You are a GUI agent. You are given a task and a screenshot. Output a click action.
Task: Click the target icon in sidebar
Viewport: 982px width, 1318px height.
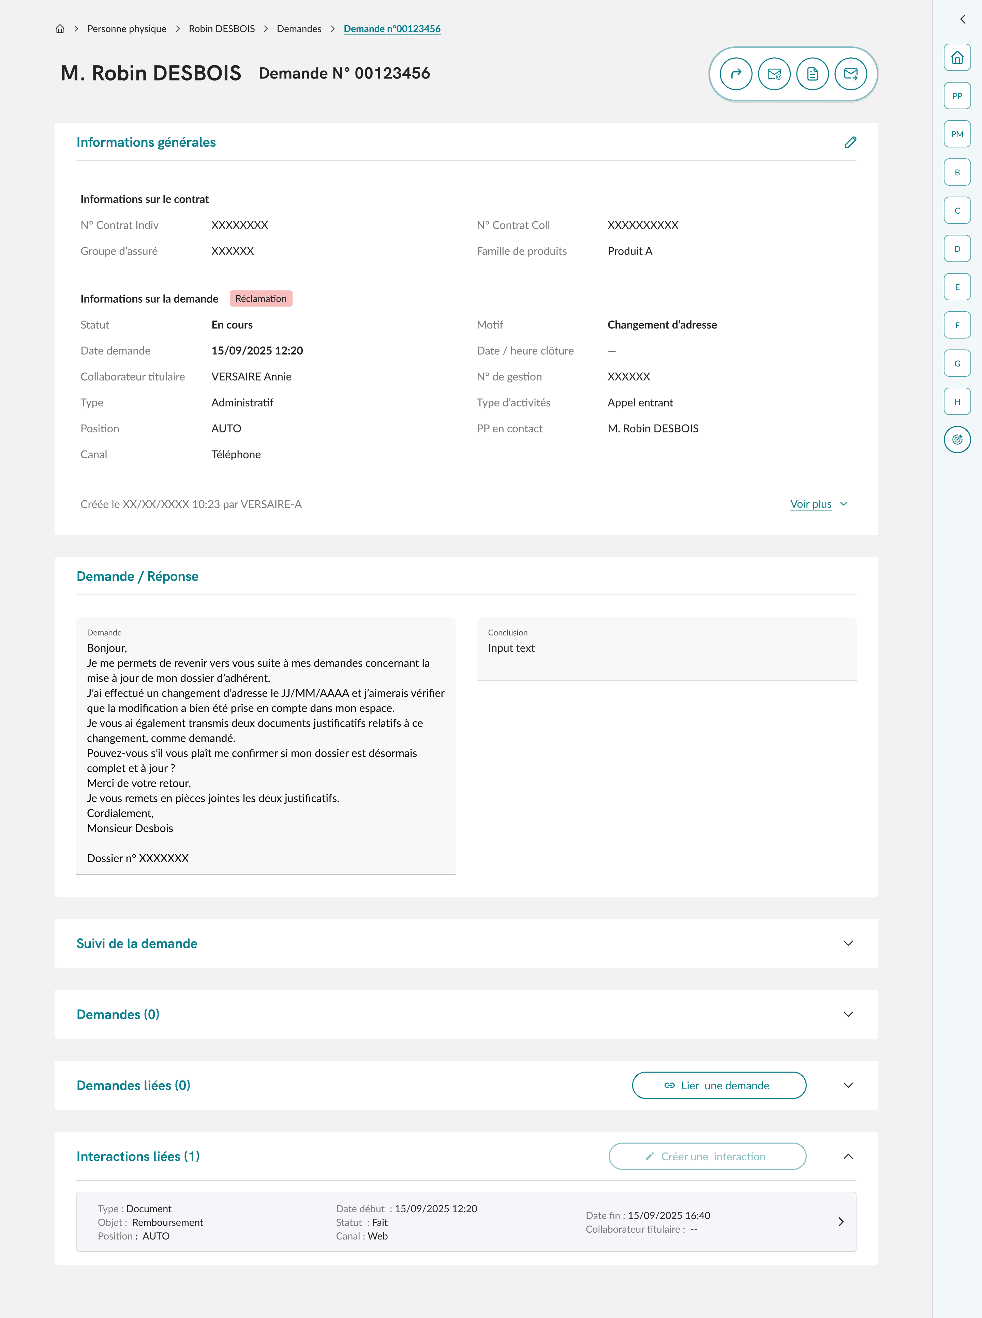click(x=956, y=440)
